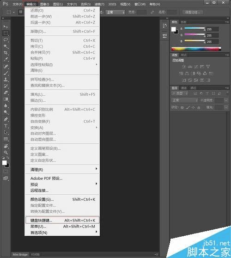
Task: Open 不透明度 opacity dropdown arrow
Action: (x=226, y=100)
